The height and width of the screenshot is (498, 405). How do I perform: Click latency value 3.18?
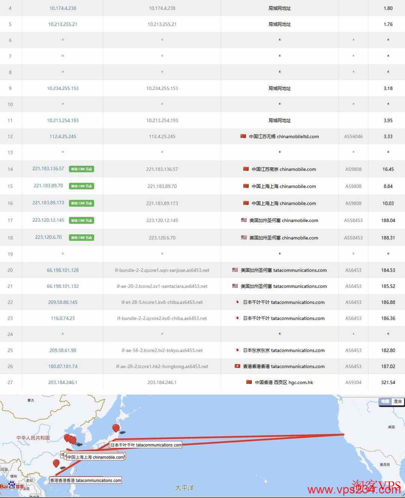click(388, 88)
